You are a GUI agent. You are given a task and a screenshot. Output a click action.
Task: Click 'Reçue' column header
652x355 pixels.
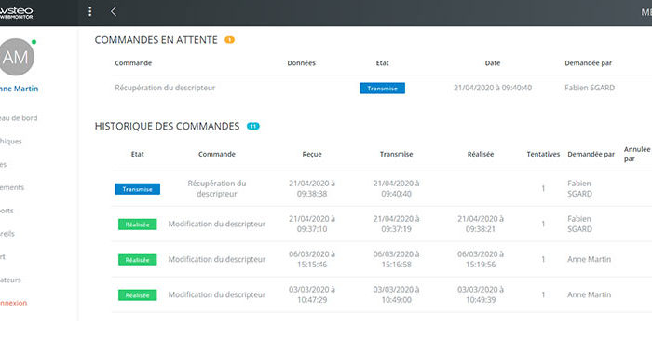click(312, 154)
